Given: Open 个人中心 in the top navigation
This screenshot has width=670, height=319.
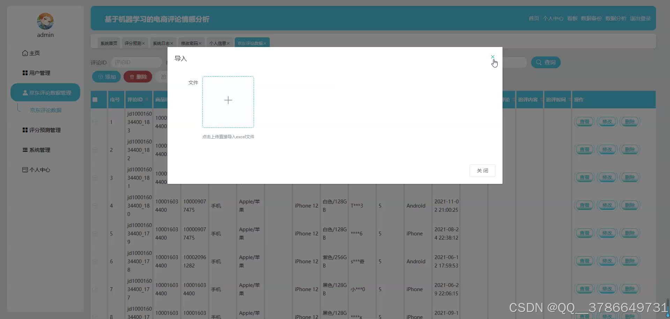Looking at the screenshot, I should 553,18.
